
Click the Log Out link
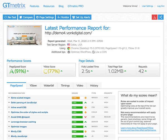[x=161, y=6]
